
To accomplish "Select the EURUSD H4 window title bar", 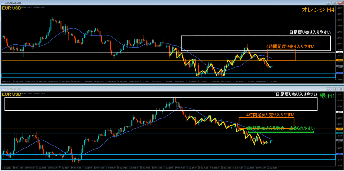I will [x=134, y=2].
